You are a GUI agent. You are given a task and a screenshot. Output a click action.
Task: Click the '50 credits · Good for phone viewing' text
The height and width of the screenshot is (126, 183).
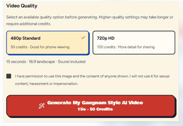pyautogui.click(x=40, y=47)
